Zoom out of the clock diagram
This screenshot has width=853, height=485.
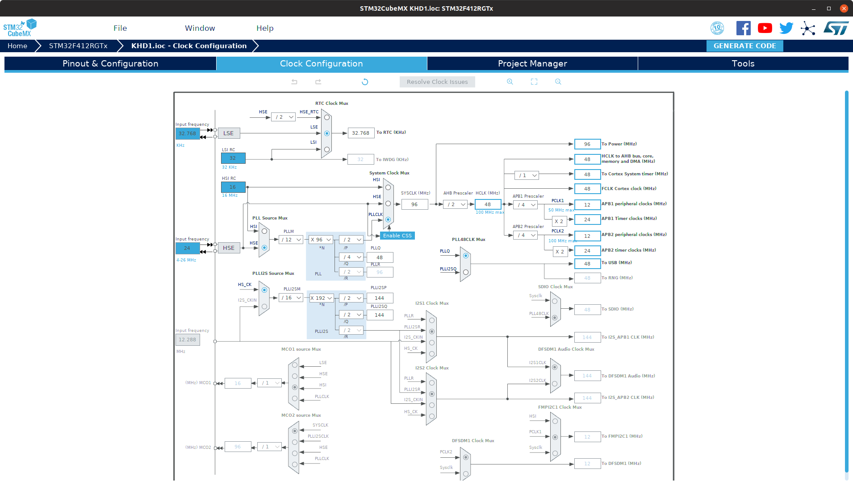click(558, 82)
